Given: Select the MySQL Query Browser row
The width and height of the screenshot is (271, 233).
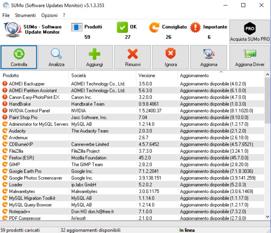Looking at the screenshot, I should [133, 205].
